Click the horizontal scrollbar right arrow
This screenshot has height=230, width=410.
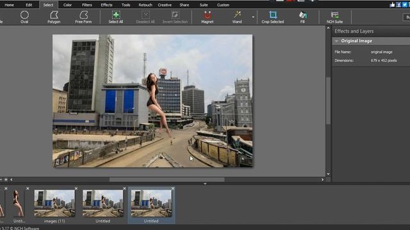pos(322,180)
